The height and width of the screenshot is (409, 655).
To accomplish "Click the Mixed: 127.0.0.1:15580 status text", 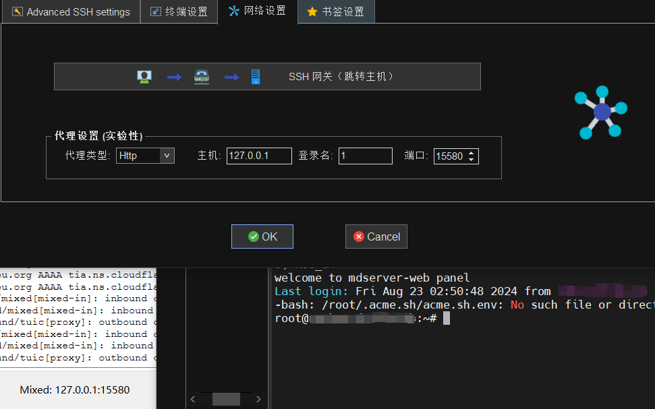I will point(75,390).
